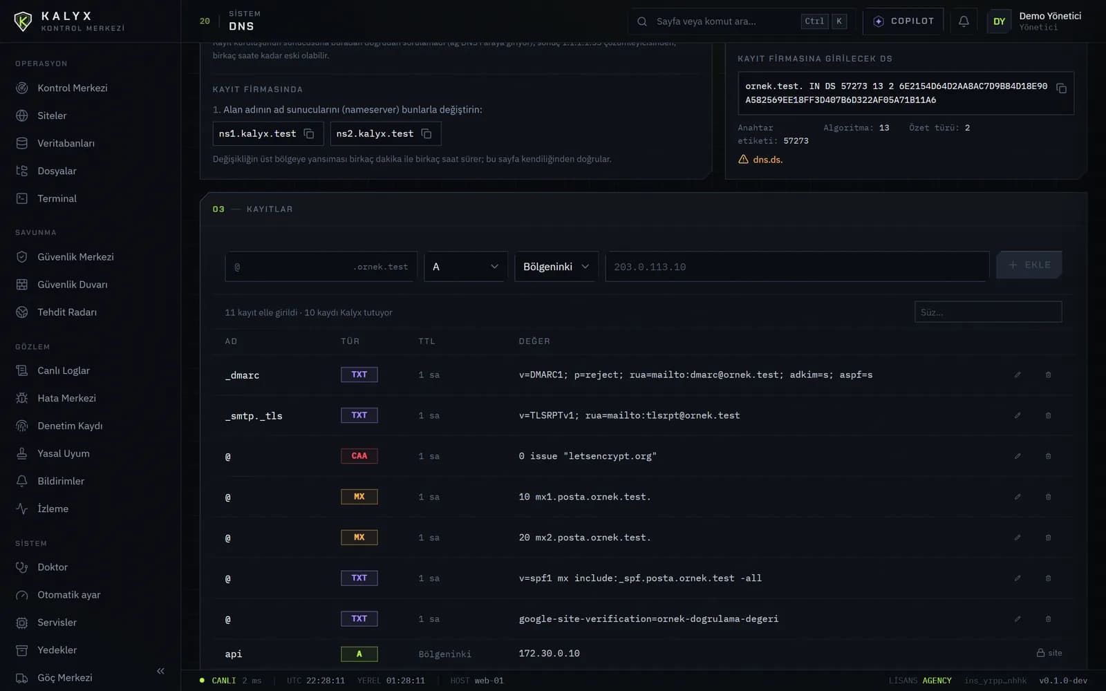This screenshot has width=1106, height=691.
Task: Copy the DS record value
Action: click(x=1061, y=89)
